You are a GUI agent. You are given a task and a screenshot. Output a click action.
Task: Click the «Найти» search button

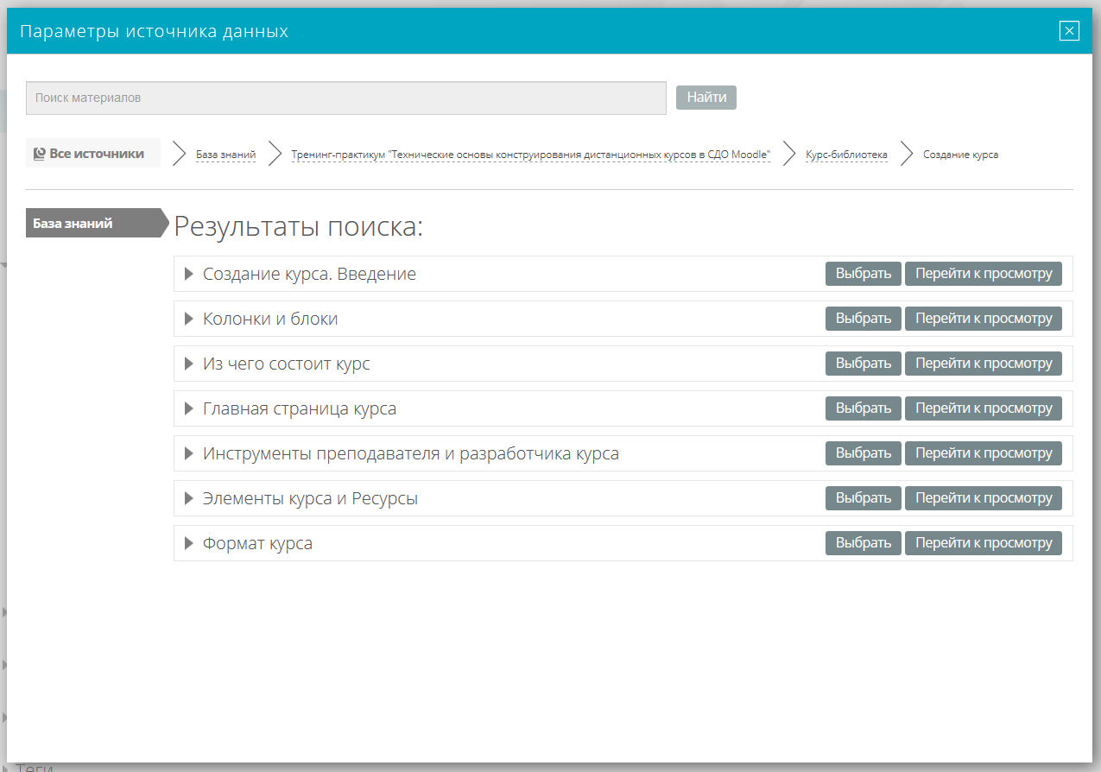[x=706, y=98]
